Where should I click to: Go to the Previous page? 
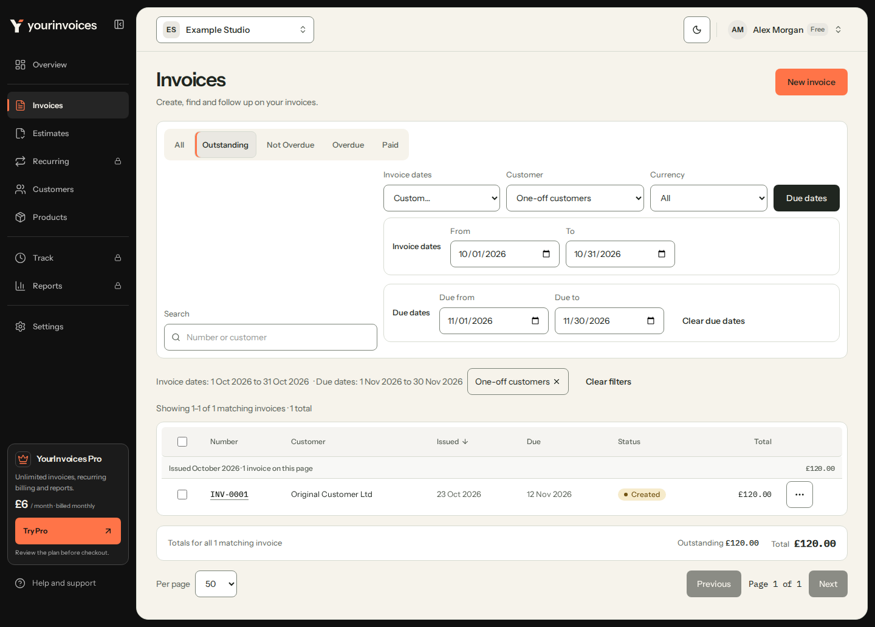coord(714,584)
